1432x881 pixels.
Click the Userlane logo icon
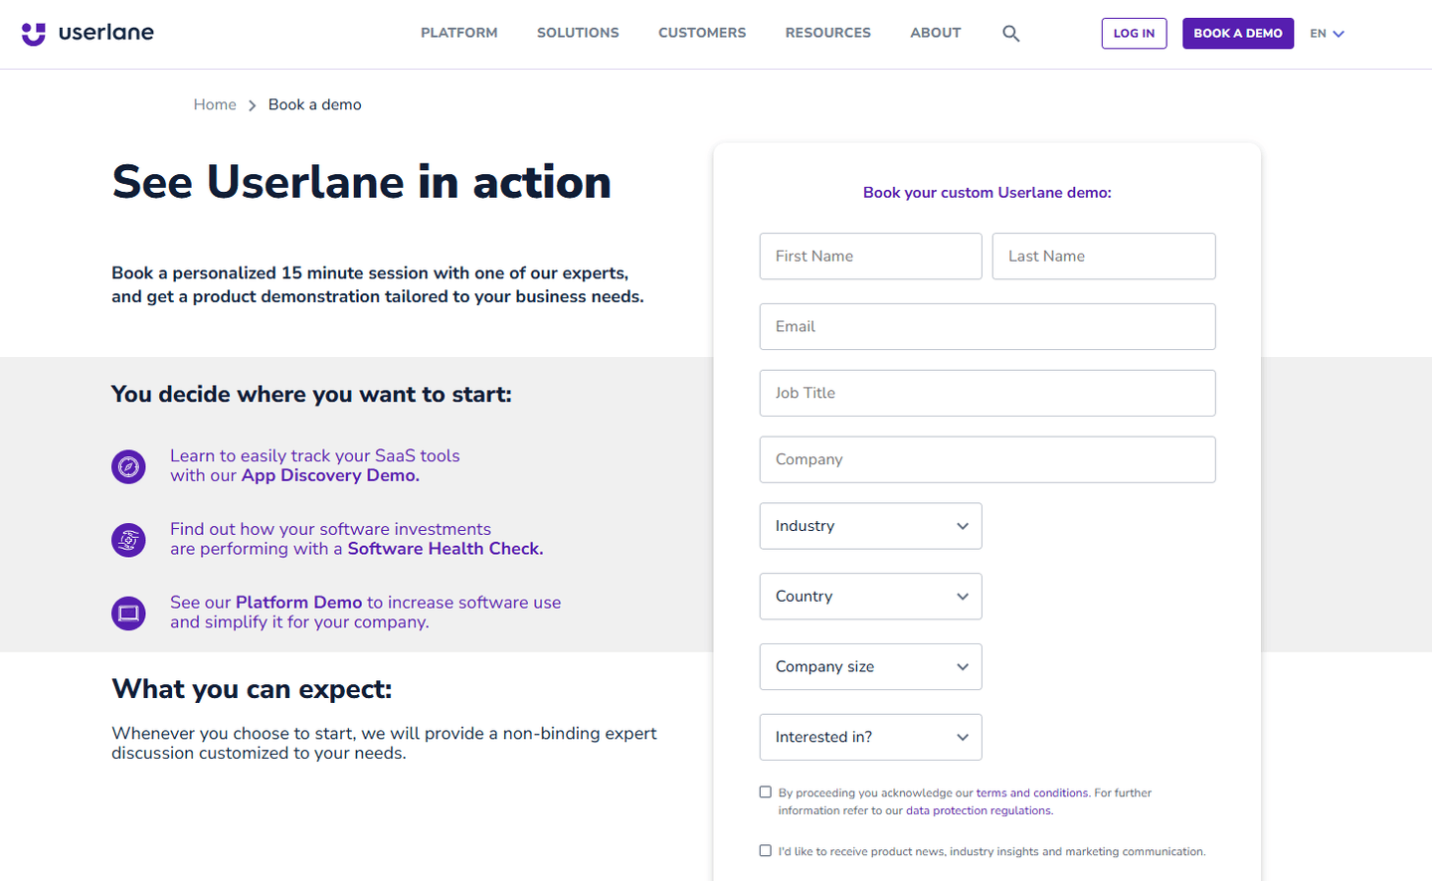click(34, 34)
